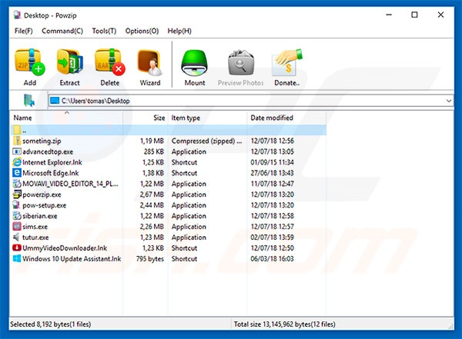Click the Microsoft Edge shortcut icon

pyautogui.click(x=17, y=173)
